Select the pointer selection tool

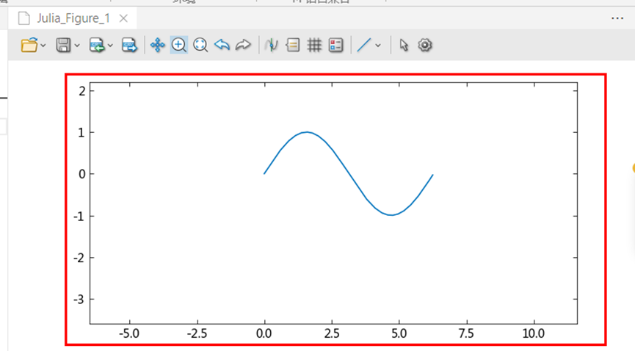click(x=404, y=45)
